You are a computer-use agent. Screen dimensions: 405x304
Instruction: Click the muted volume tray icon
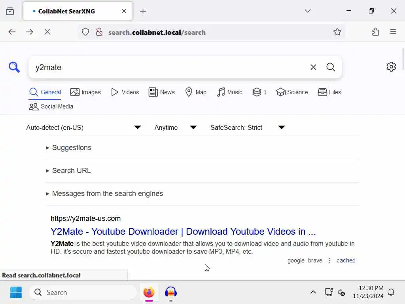[x=341, y=293]
